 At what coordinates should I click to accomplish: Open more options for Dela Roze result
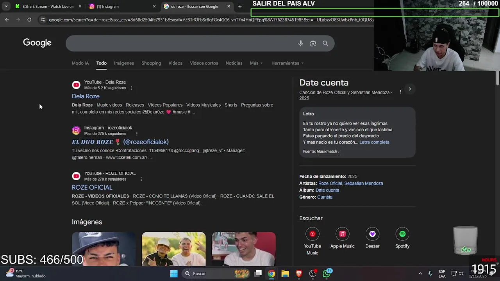click(x=131, y=88)
